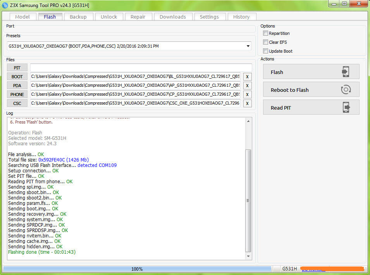
Task: Clear the BOOT file path with X
Action: click(x=247, y=77)
